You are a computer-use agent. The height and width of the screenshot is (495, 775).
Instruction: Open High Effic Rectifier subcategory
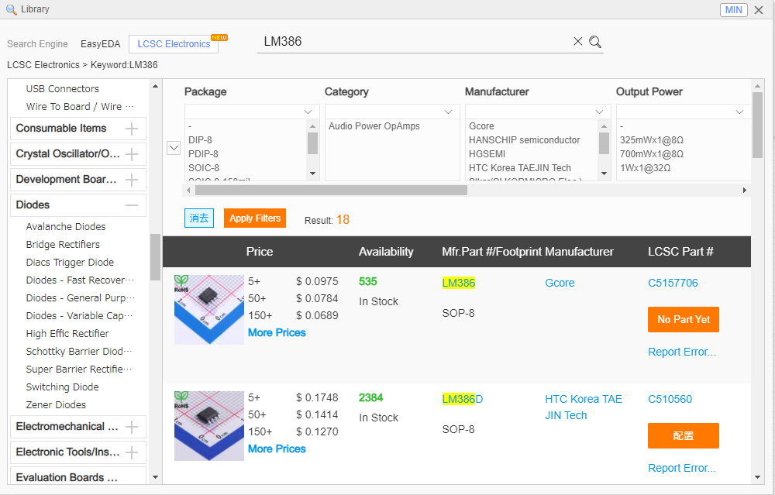tap(67, 333)
